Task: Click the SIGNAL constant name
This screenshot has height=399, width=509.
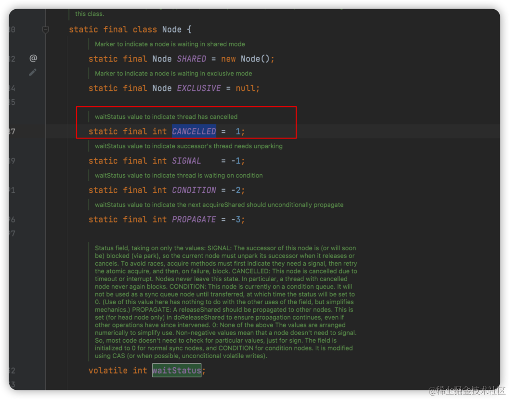Action: click(186, 161)
